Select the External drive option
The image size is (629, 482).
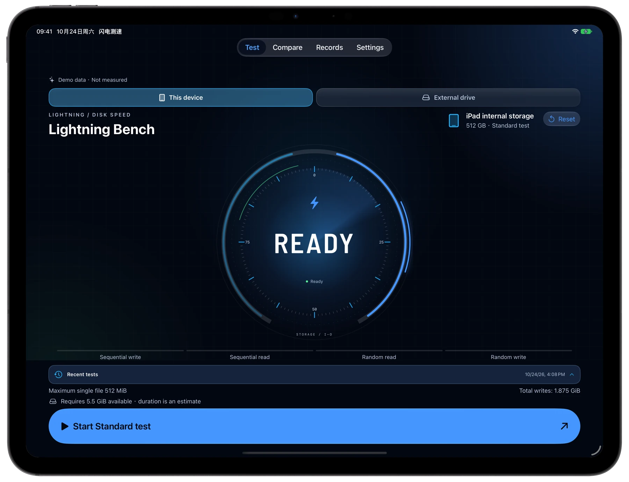pos(448,97)
